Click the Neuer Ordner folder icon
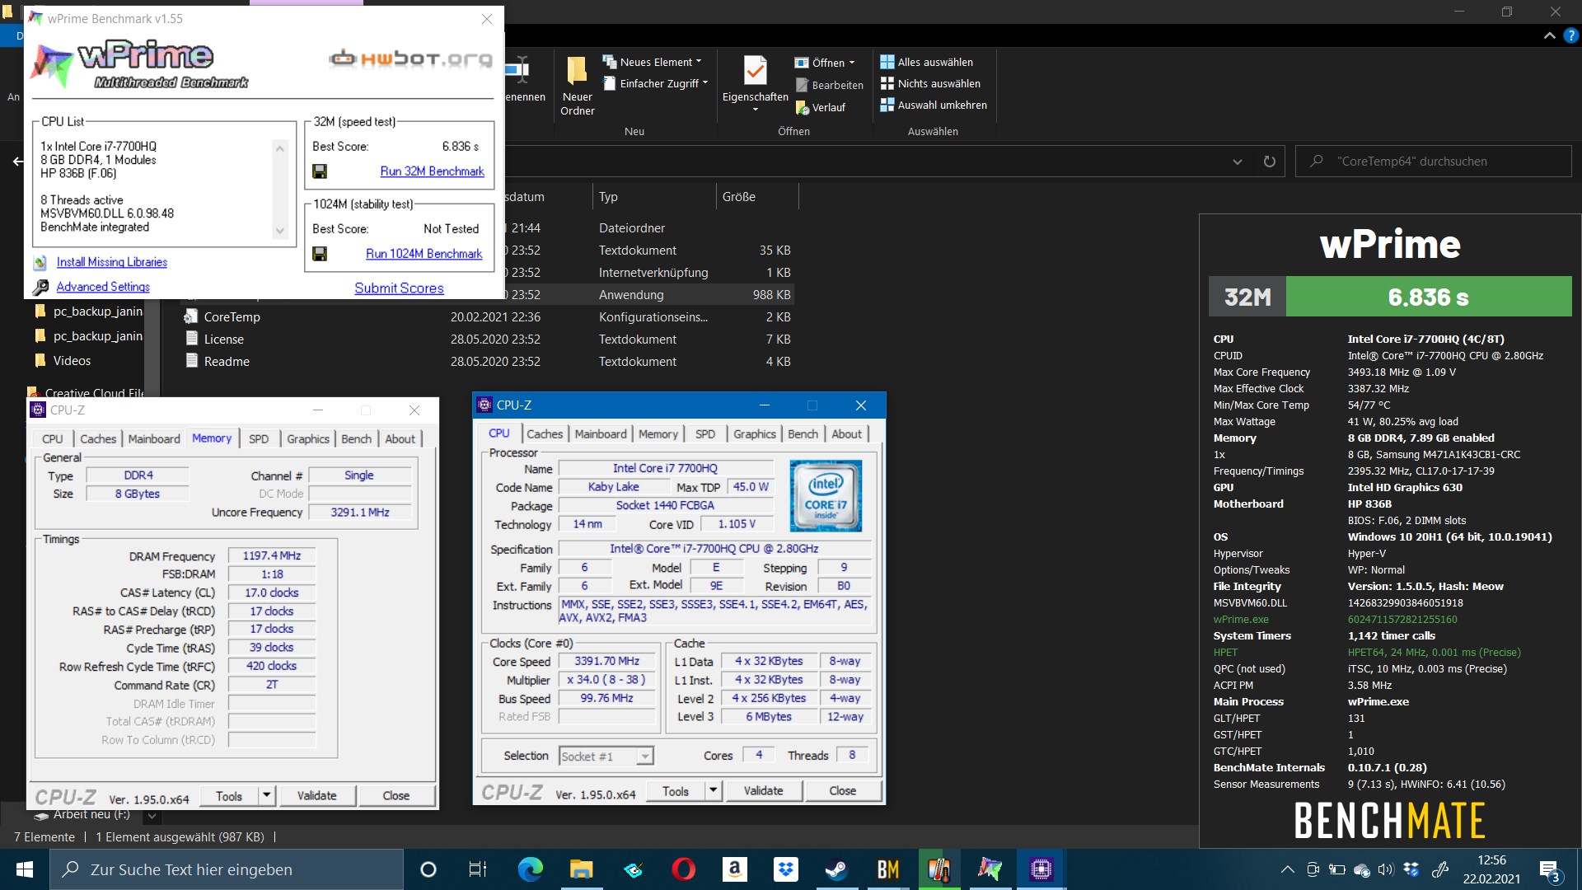The width and height of the screenshot is (1582, 890). (x=577, y=72)
